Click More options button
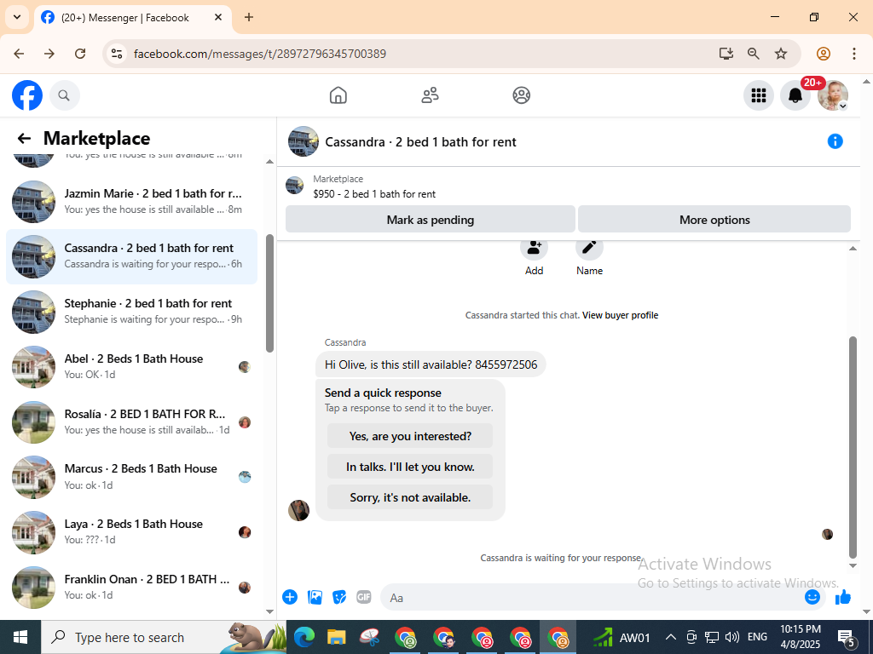This screenshot has width=873, height=654. tap(714, 220)
